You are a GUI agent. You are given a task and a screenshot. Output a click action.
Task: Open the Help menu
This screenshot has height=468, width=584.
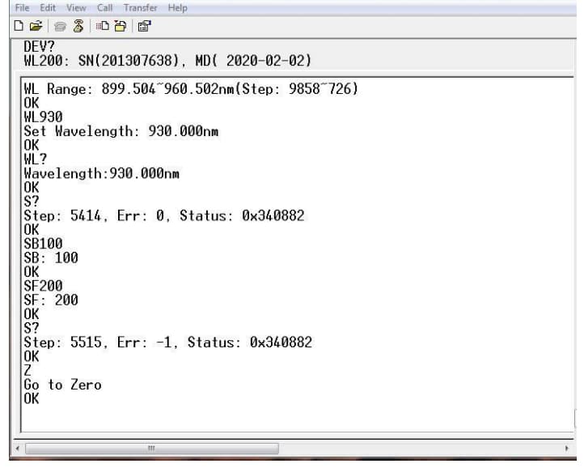(x=177, y=7)
